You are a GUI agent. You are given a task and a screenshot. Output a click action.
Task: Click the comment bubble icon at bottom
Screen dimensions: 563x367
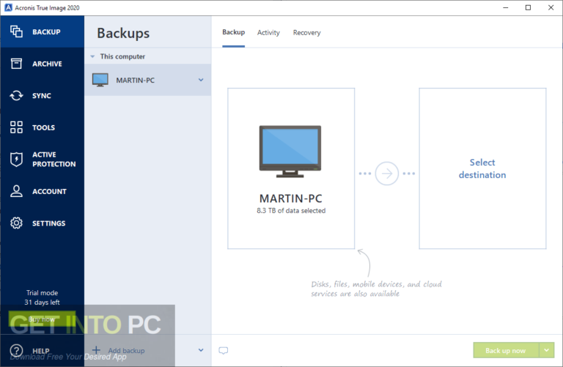223,350
